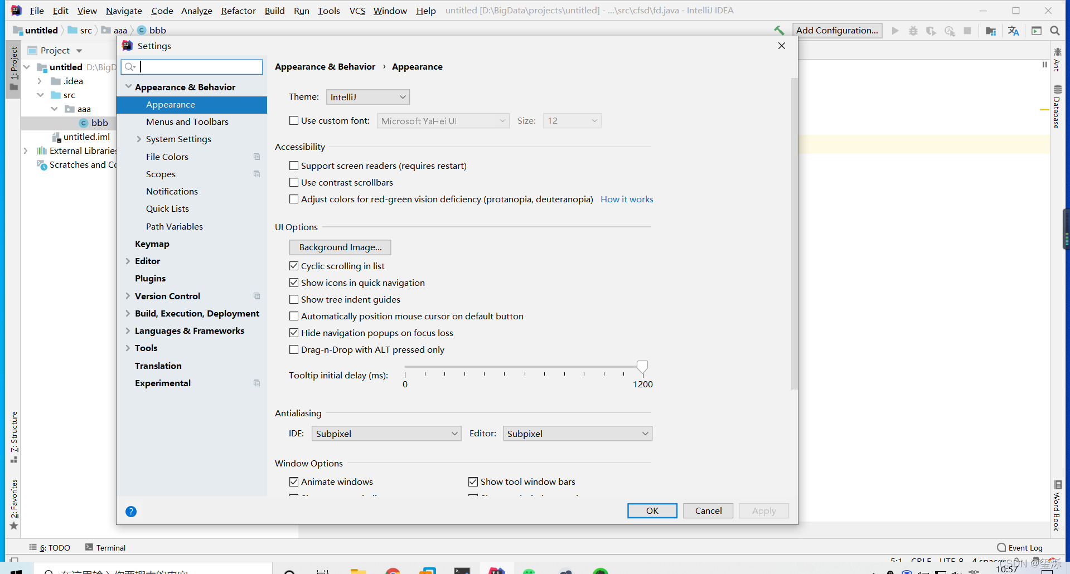Open the VCS menu
The image size is (1070, 574).
click(357, 11)
